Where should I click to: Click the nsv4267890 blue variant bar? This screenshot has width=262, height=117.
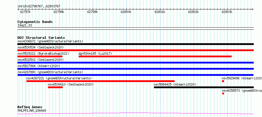pyautogui.click(x=135, y=75)
